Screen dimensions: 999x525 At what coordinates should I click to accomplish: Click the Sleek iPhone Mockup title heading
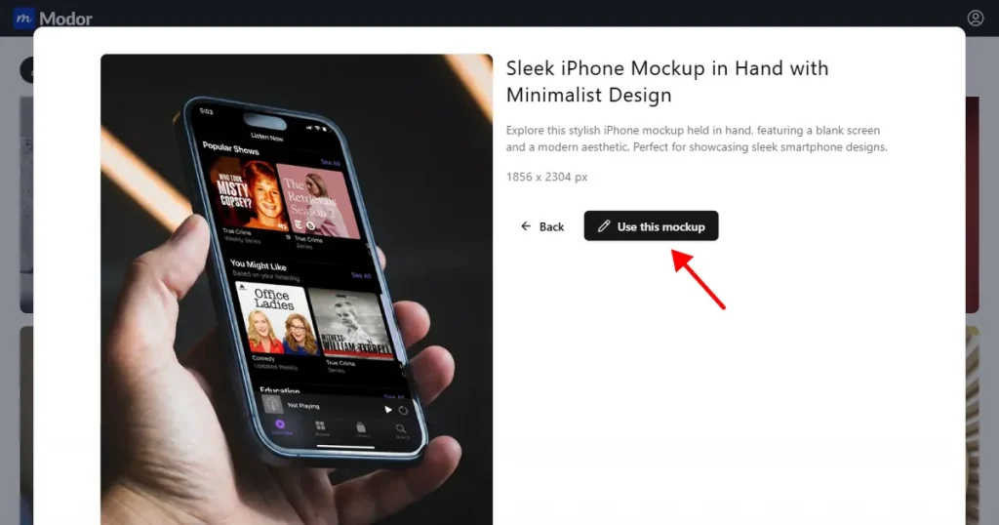pos(667,82)
